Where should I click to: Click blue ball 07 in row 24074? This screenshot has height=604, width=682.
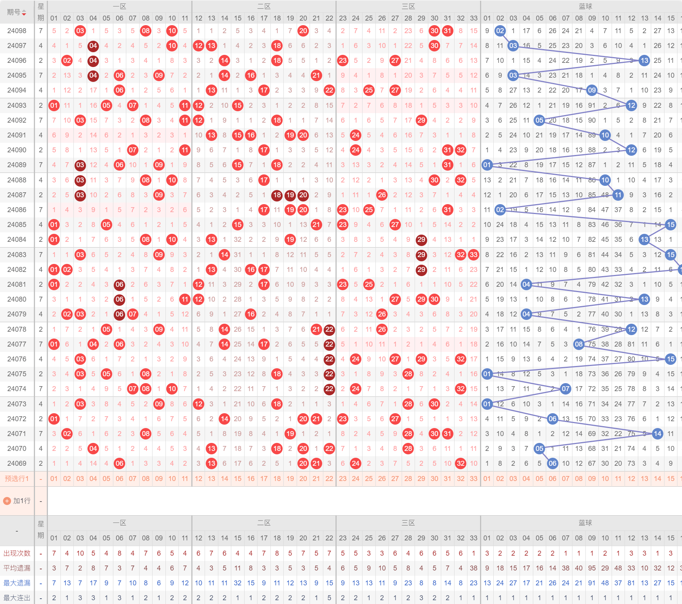(566, 389)
